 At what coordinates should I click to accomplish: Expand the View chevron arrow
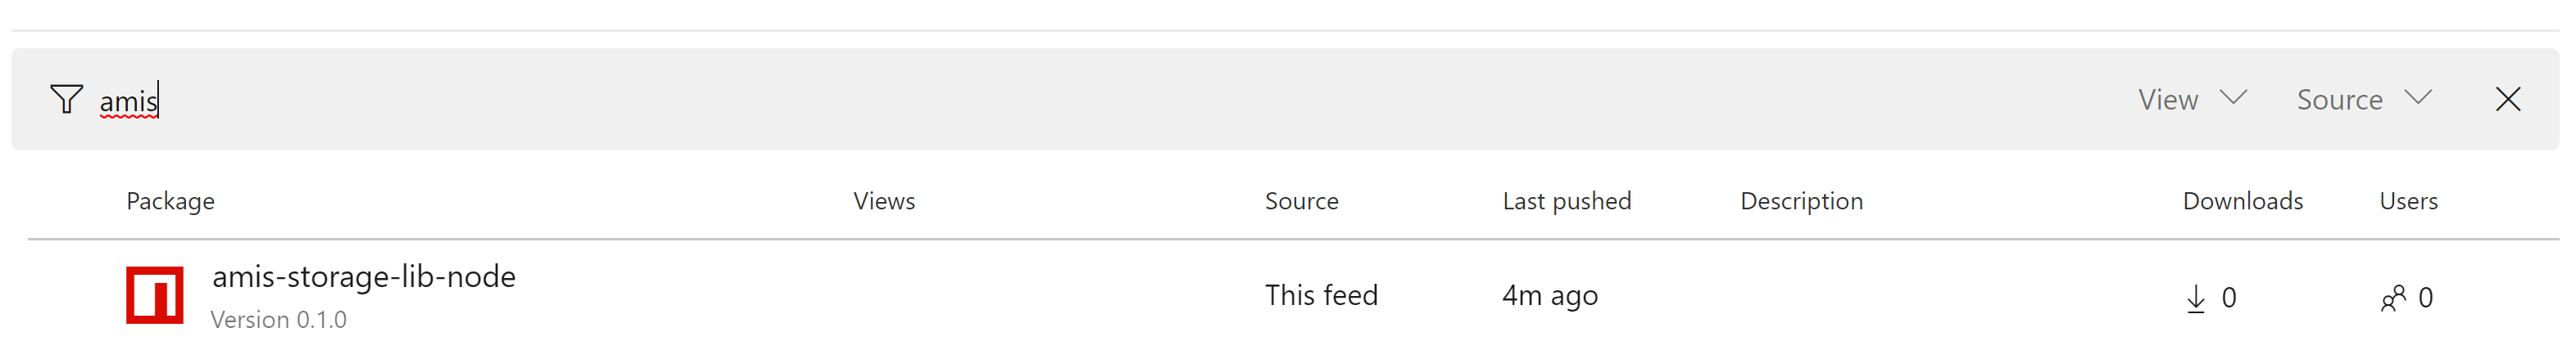tap(2233, 98)
